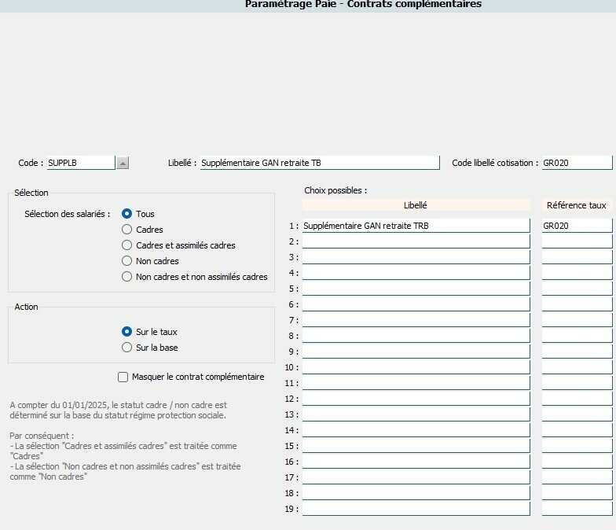The height and width of the screenshot is (530, 616).
Task: Click the Référence taux field of row 3
Action: click(x=577, y=257)
